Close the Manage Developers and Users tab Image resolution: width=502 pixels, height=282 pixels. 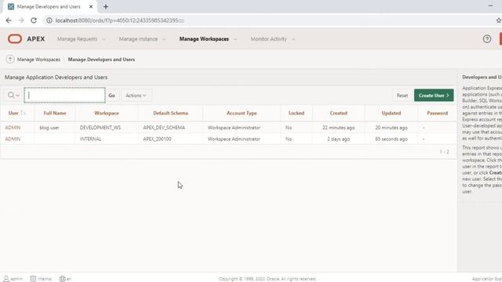coord(91,7)
